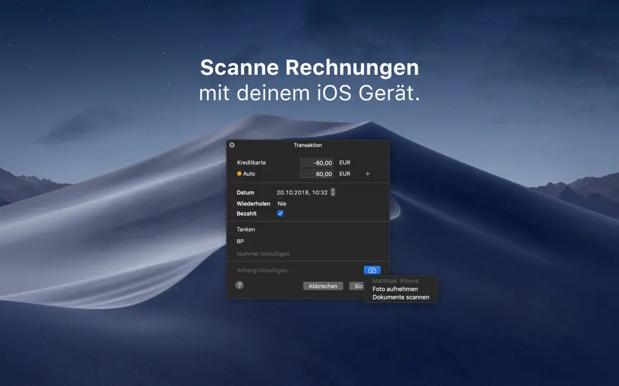Click the camera attachment icon

[372, 270]
